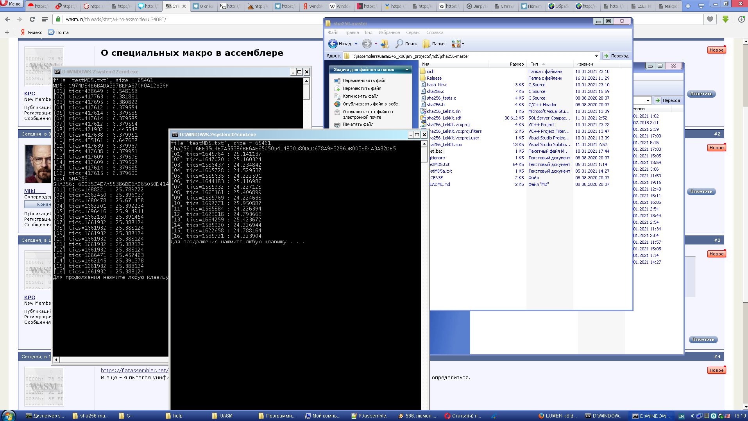Click the Up folder icon in Explorer toolbar
The height and width of the screenshot is (421, 748).
click(385, 44)
